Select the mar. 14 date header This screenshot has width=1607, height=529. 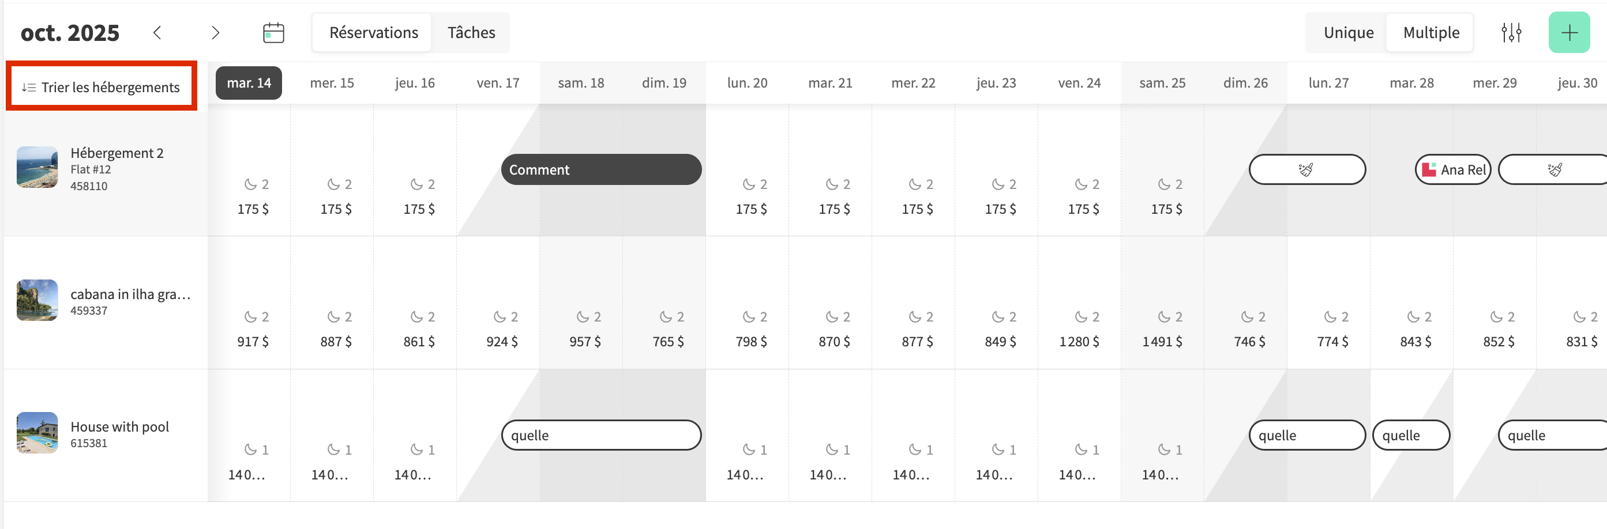[x=248, y=83]
